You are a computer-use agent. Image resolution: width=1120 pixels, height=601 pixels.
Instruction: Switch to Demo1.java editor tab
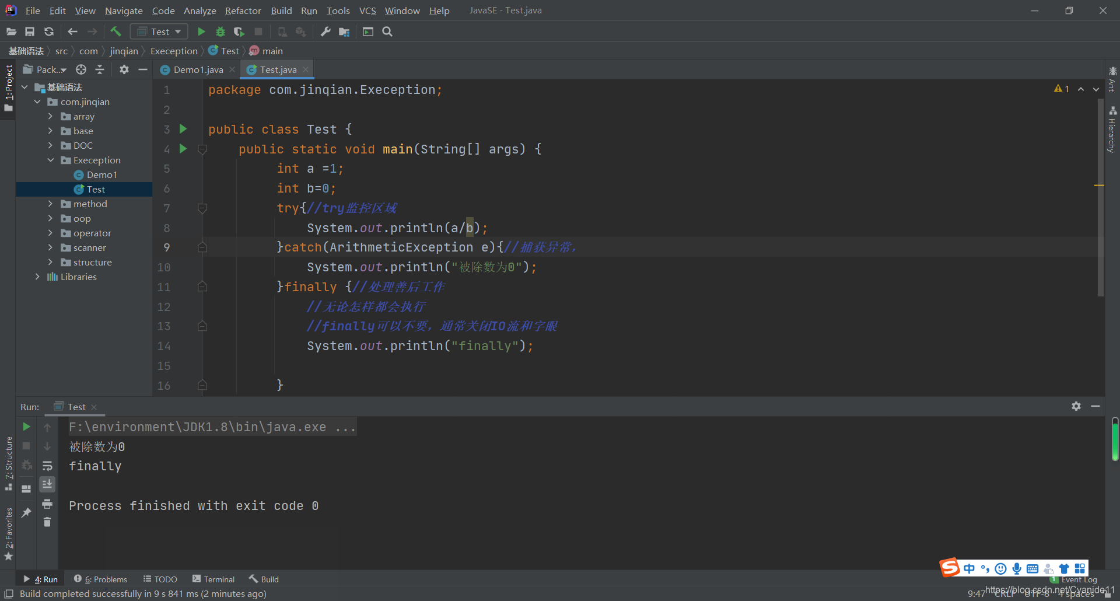(x=198, y=69)
